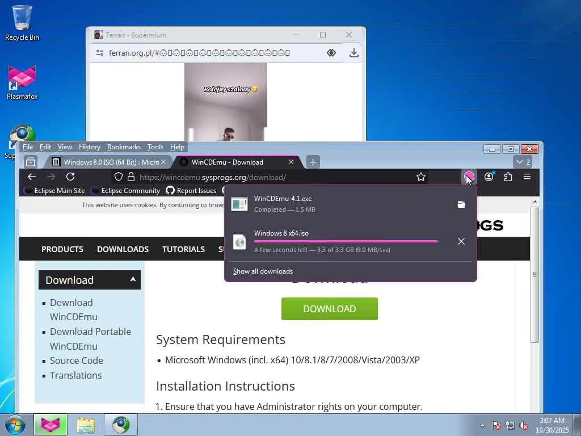Click the Supermium address bar URL
The image size is (581, 436).
[x=199, y=53]
